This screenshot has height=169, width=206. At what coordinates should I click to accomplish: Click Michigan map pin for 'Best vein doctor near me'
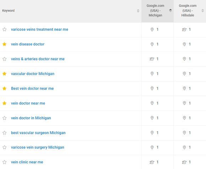[152, 88]
